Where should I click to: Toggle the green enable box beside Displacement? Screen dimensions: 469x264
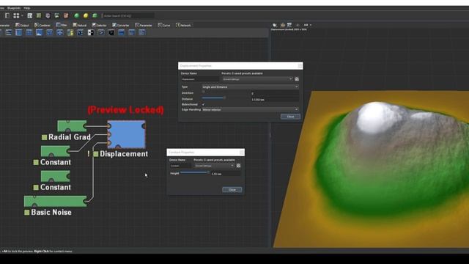96,154
